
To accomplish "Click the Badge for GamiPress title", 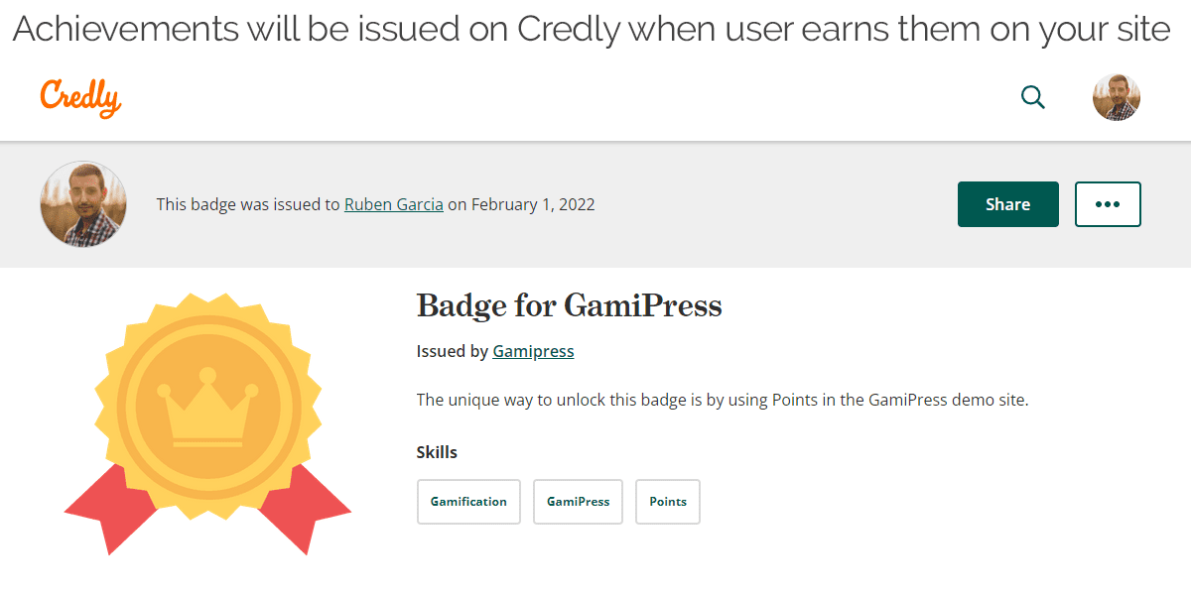I will [569, 306].
